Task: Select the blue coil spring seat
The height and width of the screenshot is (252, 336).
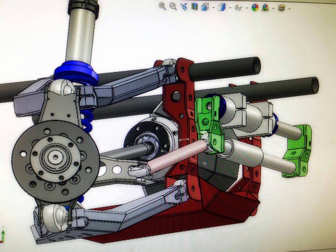Action: pos(76,72)
